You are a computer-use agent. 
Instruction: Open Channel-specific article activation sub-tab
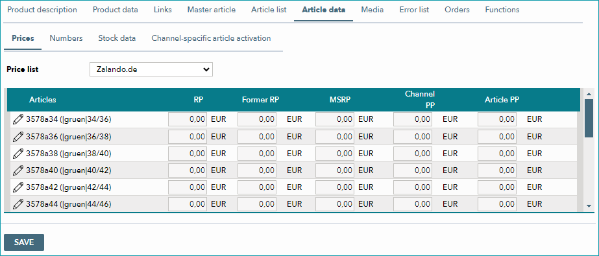pyautogui.click(x=212, y=38)
